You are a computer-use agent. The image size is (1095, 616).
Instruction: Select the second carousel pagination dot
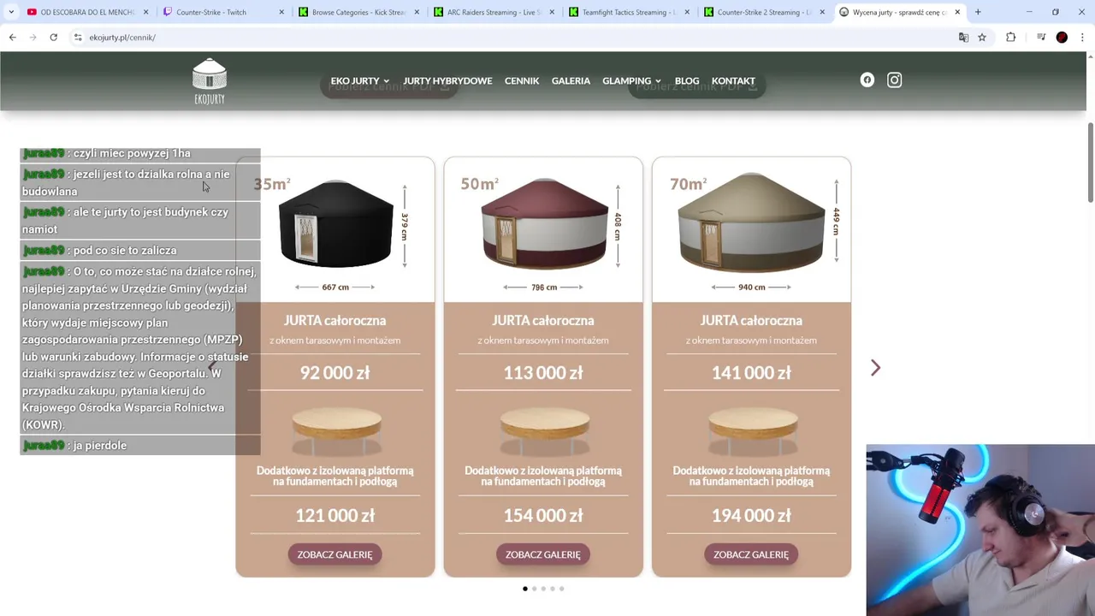pos(534,589)
